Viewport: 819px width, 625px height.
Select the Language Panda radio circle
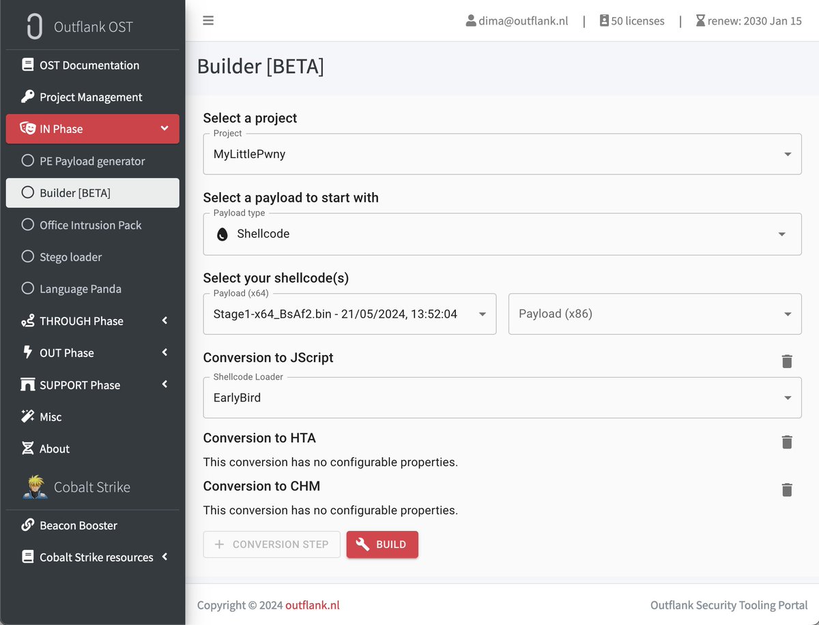(27, 288)
